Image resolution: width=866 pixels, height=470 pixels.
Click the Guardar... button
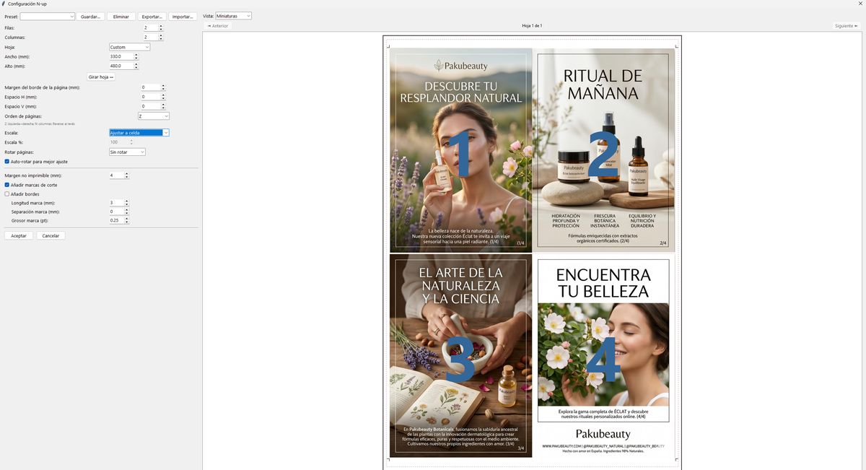point(91,16)
